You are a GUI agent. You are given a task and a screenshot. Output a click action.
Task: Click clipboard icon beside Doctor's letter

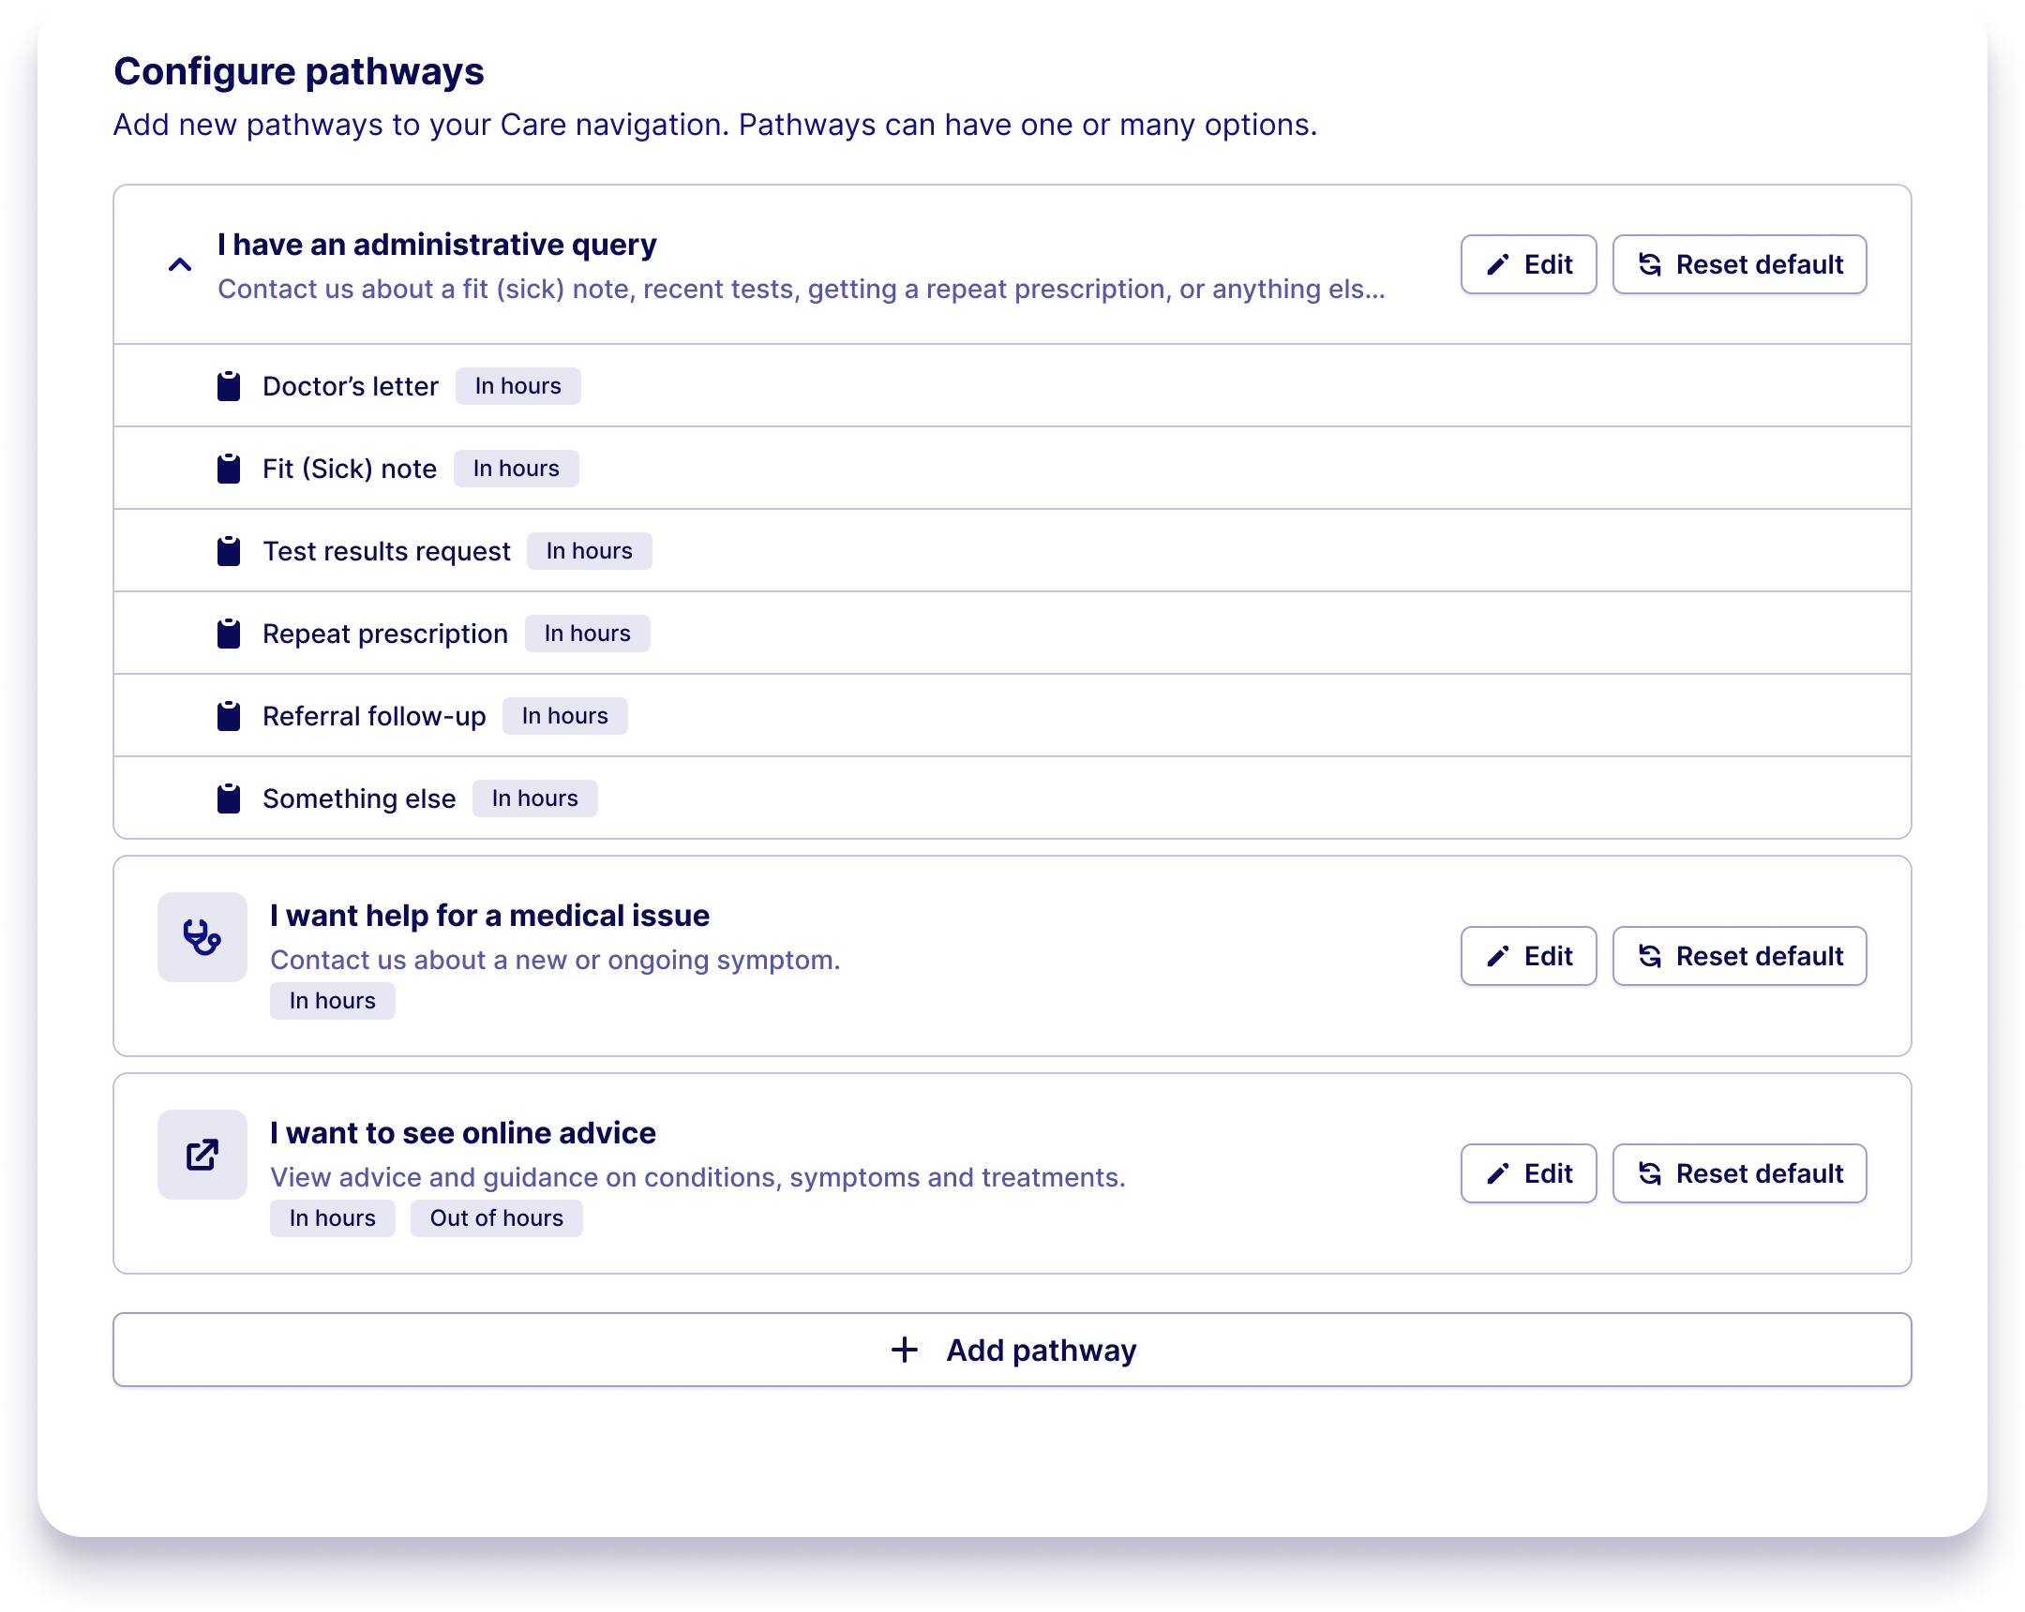pos(228,386)
